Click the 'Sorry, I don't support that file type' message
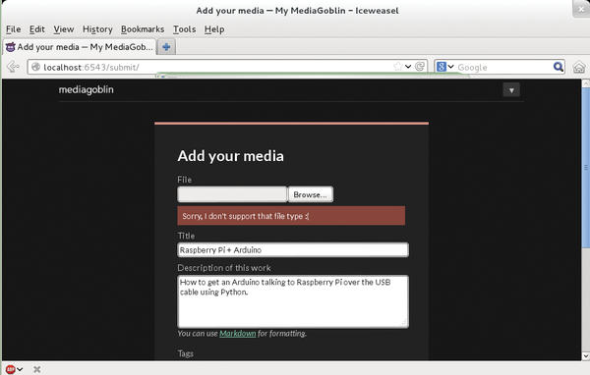590x375 pixels. [x=291, y=216]
